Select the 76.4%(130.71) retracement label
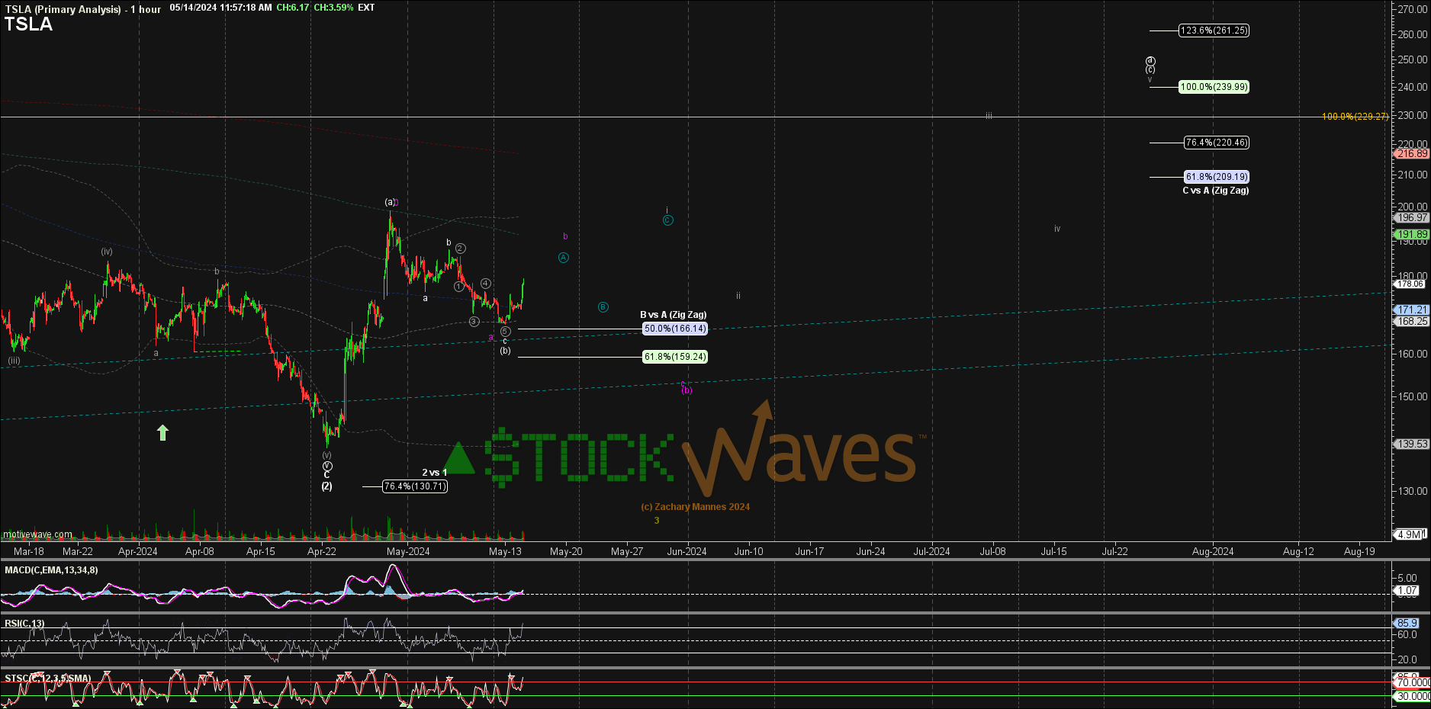The width and height of the screenshot is (1431, 709). tap(415, 486)
